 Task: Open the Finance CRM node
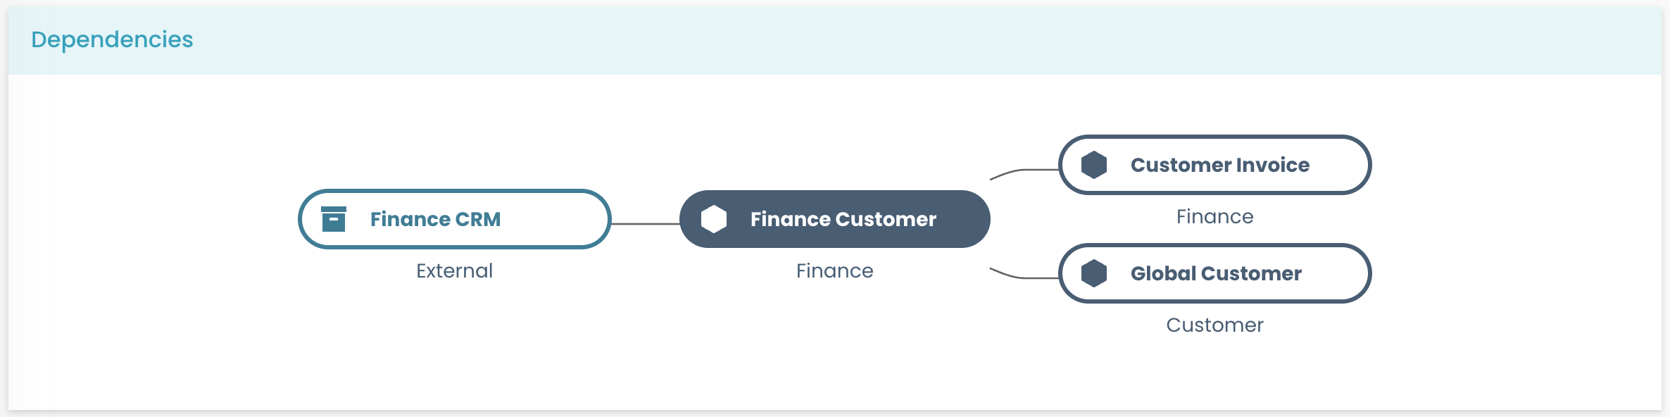click(x=454, y=219)
